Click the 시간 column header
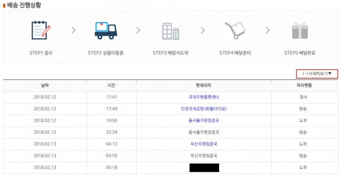The height and width of the screenshot is (177, 341). (x=111, y=85)
